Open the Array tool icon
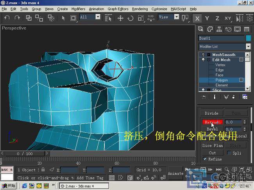Screen dimensions: 254x190 (x=250, y=18)
